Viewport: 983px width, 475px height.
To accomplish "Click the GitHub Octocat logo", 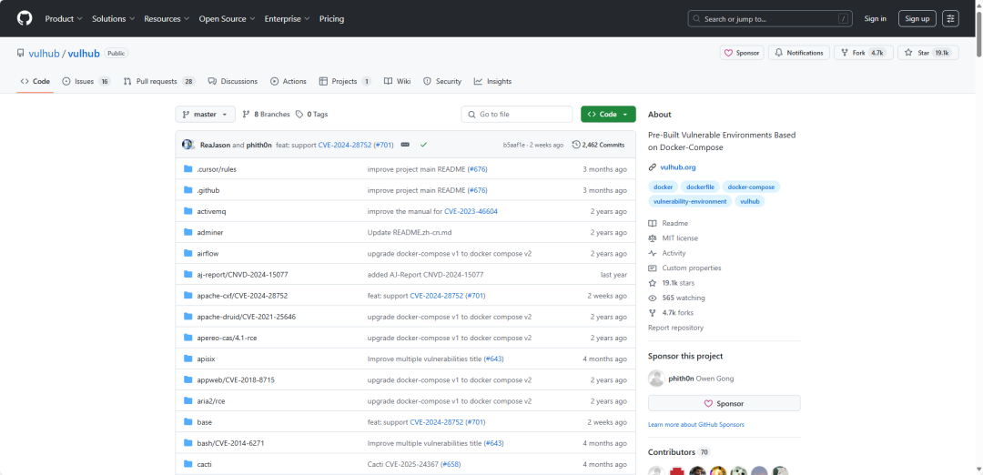I will coord(24,19).
